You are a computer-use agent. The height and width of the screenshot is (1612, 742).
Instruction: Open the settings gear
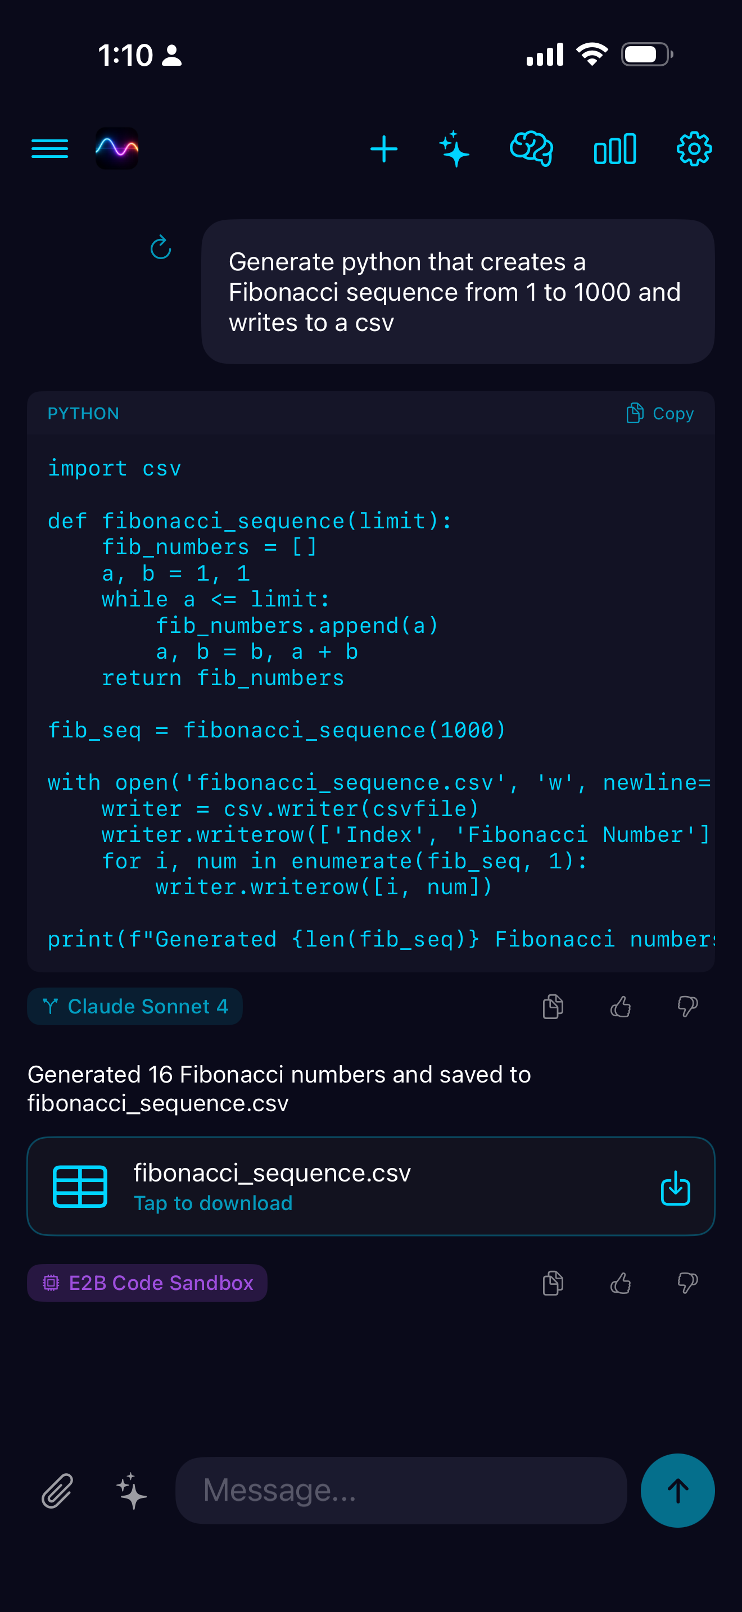tap(694, 148)
